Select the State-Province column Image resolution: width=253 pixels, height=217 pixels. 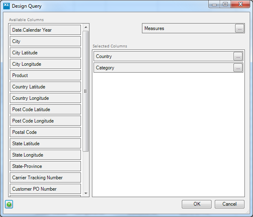(x=45, y=166)
